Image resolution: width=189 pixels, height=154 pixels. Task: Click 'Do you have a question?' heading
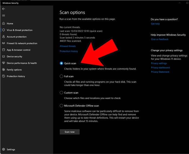164,19
